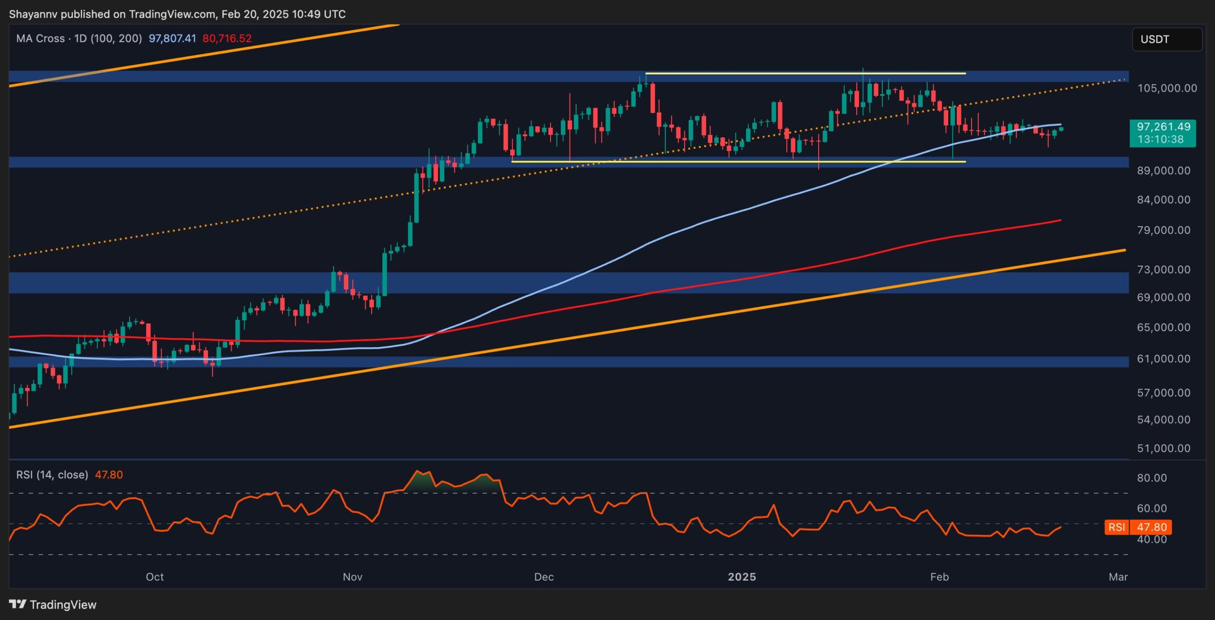
Task: Click the Oct label on time axis
Action: pyautogui.click(x=155, y=577)
